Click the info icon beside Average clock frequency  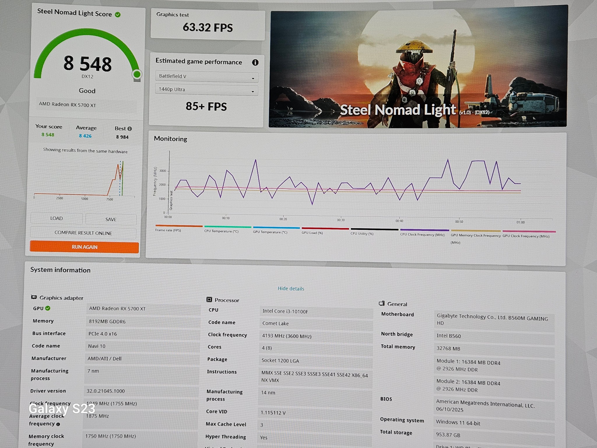click(x=58, y=424)
